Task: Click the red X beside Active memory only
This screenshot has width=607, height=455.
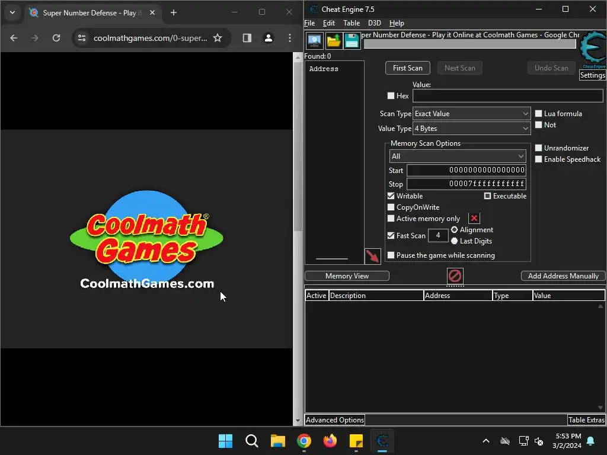Action: click(x=474, y=218)
